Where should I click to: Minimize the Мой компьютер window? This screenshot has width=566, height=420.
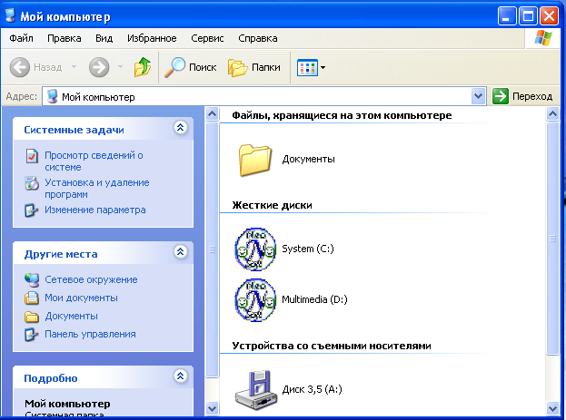[506, 15]
